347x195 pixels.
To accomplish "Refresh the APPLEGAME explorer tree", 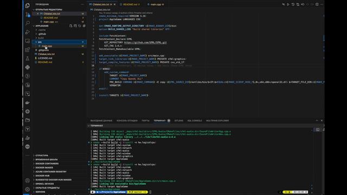I will 80,26.
